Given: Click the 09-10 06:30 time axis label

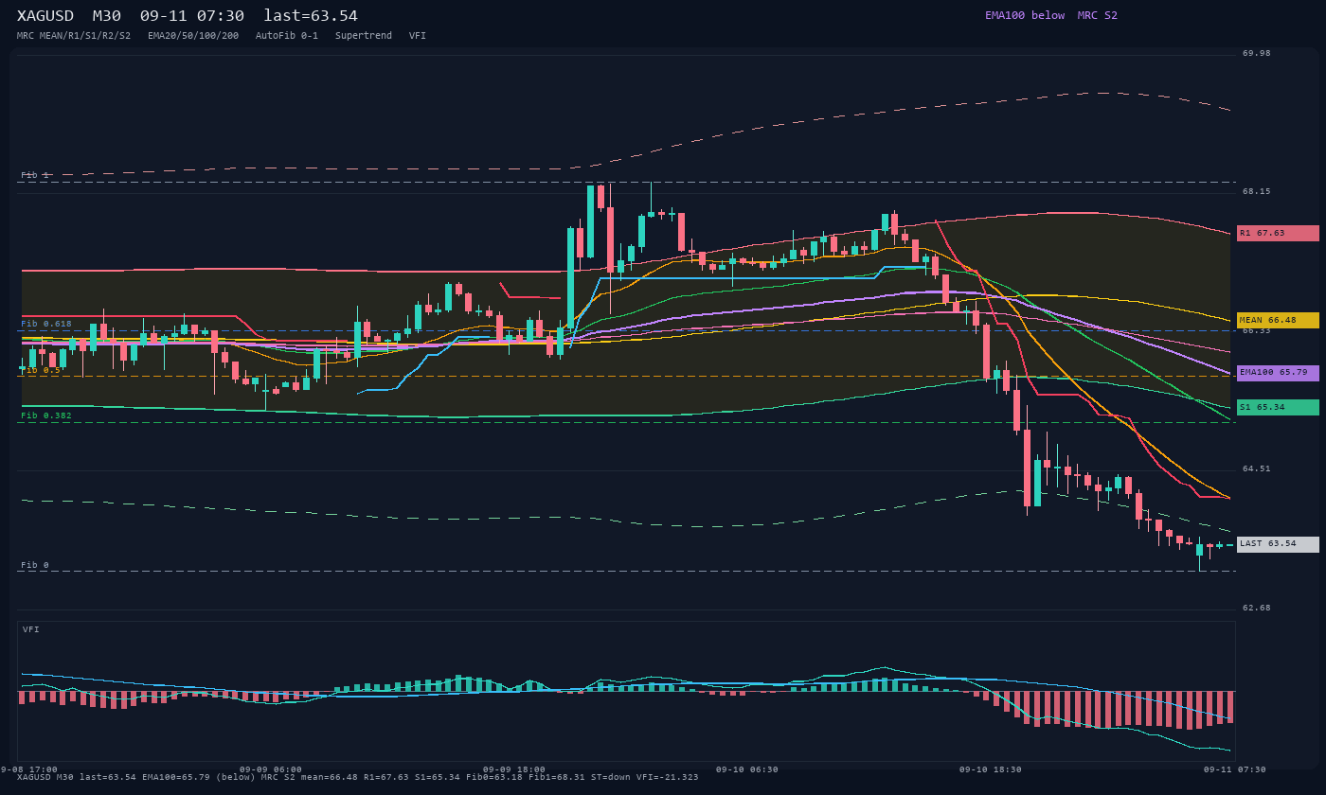Looking at the screenshot, I should 747,769.
